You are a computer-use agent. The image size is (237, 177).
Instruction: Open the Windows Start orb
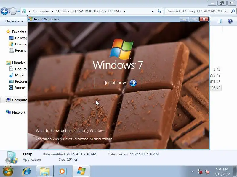click(x=8, y=171)
